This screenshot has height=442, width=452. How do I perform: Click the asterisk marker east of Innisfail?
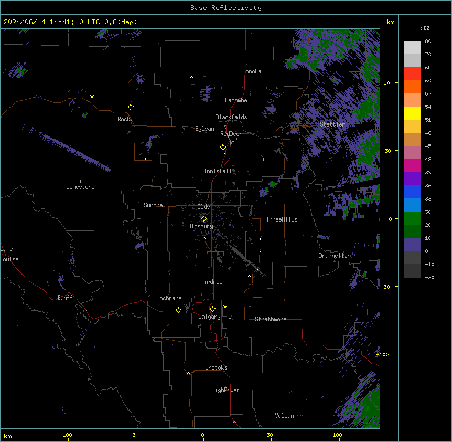263,159
